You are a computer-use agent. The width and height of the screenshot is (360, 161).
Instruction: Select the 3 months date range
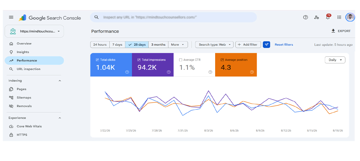[158, 44]
